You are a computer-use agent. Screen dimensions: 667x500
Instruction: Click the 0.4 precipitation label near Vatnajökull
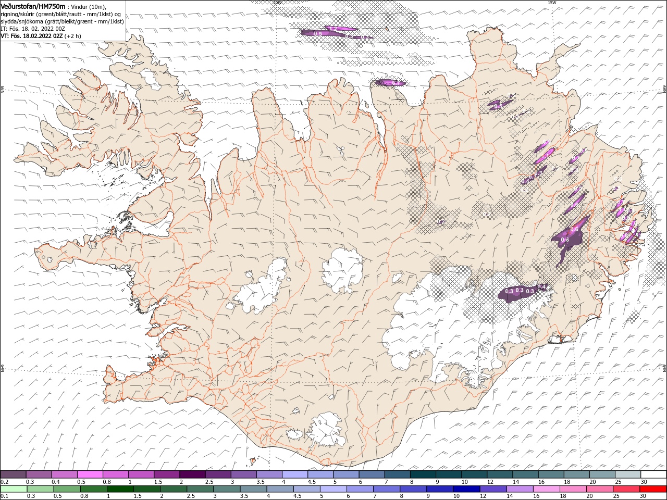[541, 287]
